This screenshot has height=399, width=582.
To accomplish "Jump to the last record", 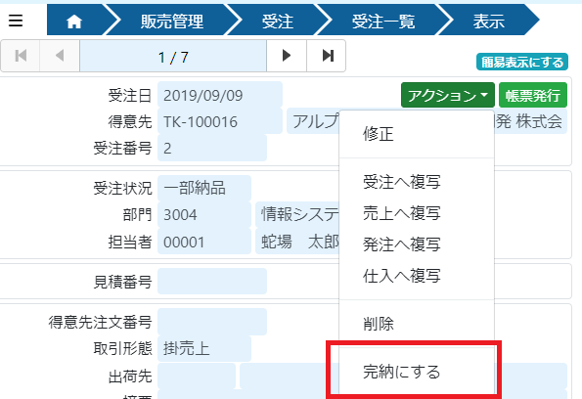I will point(327,56).
